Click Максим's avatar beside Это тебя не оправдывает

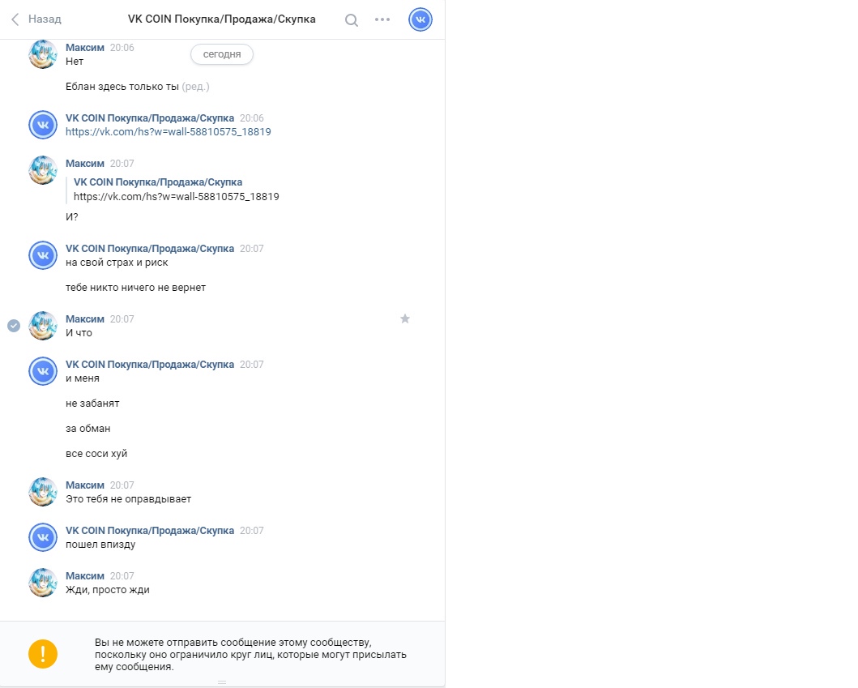[43, 492]
